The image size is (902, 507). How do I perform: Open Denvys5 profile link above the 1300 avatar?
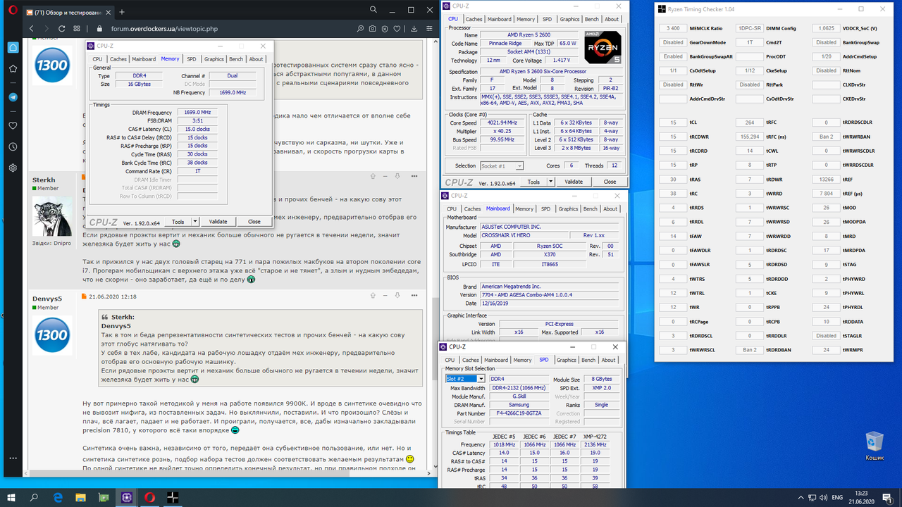[47, 299]
